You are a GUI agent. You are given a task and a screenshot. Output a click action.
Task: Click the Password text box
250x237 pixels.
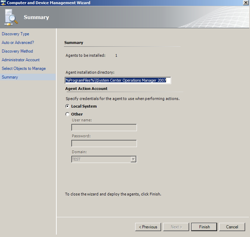pos(104,143)
